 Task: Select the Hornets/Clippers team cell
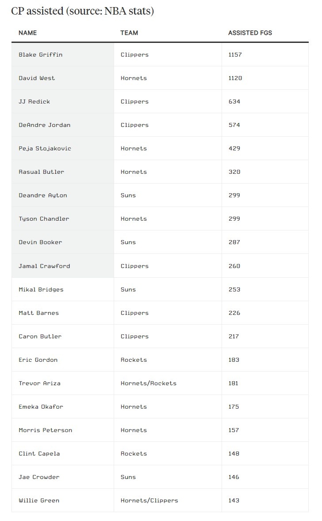pos(168,500)
